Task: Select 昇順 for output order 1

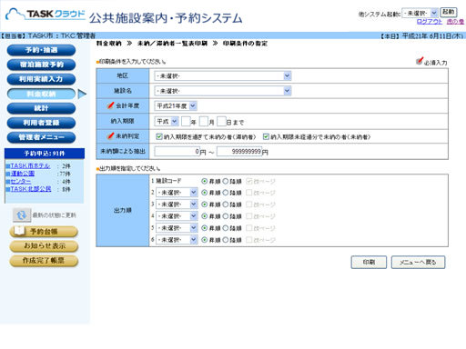Action: 205,181
